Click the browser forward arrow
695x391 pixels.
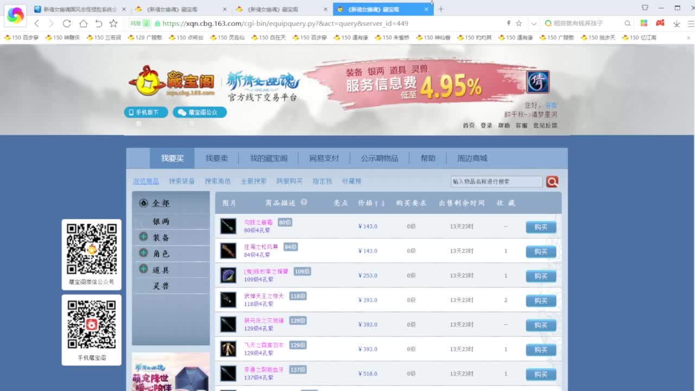(51, 23)
